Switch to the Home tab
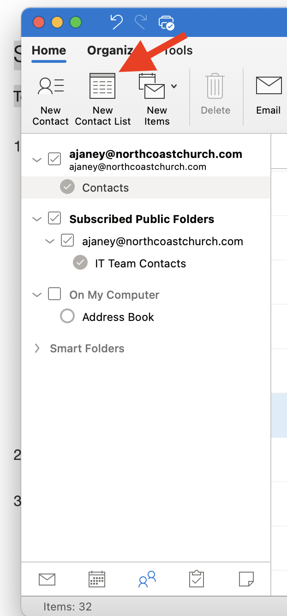287x616 pixels. [49, 50]
